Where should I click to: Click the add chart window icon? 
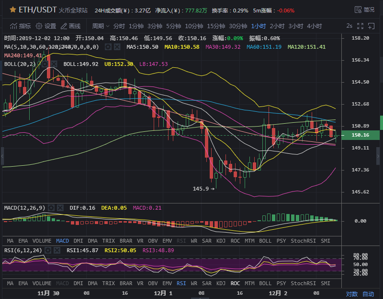pos(371,26)
